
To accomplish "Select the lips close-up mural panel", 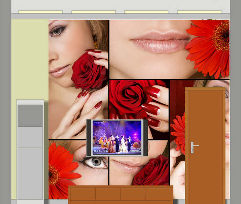I will point(169,49).
